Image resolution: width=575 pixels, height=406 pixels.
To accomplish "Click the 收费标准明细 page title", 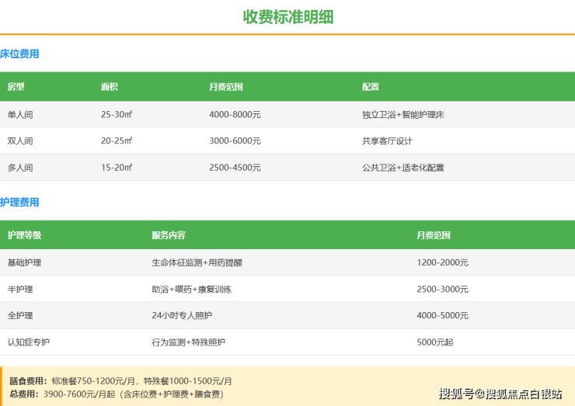I will (x=287, y=17).
